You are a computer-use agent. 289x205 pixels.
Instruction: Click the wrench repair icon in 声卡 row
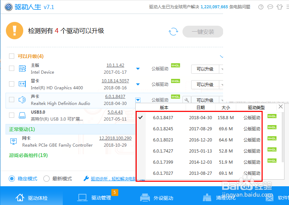pos(187,100)
